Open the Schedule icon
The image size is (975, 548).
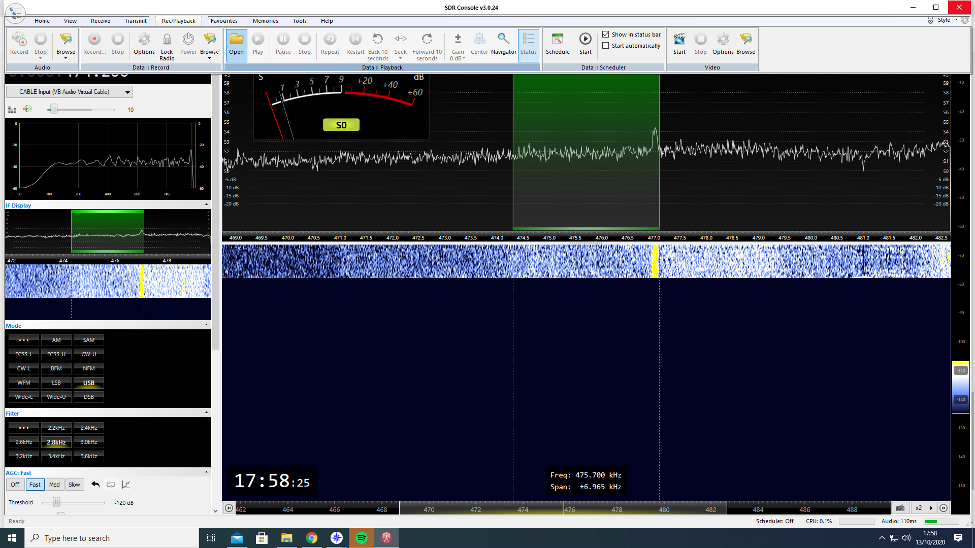pos(558,40)
